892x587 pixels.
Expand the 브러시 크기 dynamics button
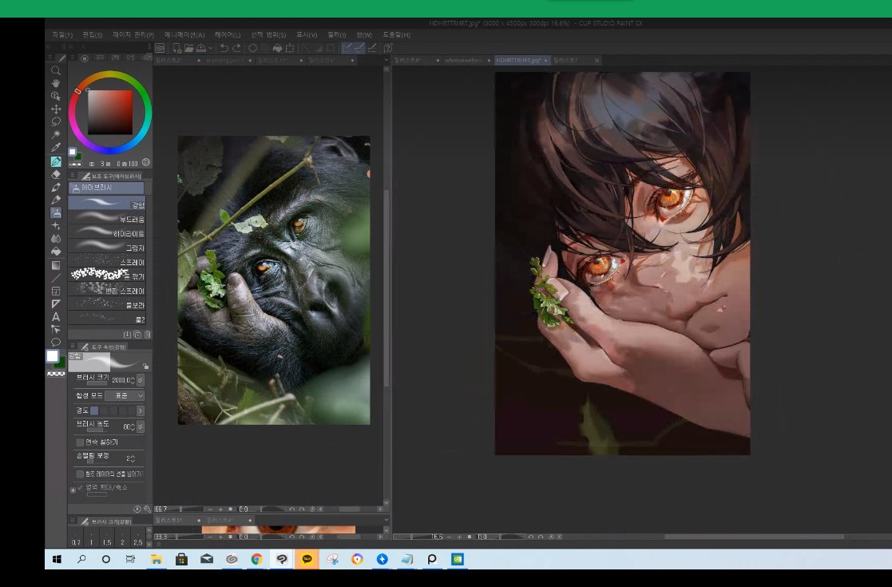141,380
